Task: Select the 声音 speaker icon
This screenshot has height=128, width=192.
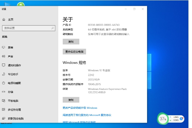Action: pyautogui.click(x=4, y=56)
